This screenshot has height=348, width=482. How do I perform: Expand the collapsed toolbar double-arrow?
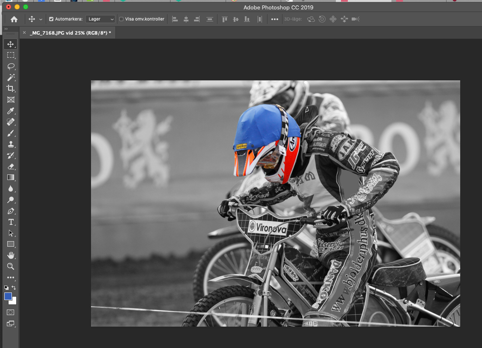pyautogui.click(x=6, y=29)
